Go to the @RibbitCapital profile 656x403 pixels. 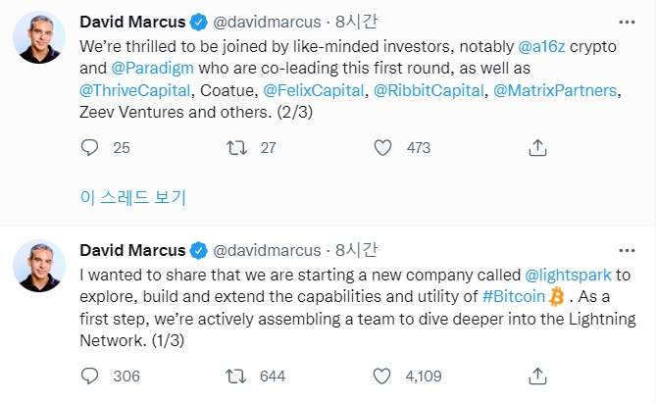431,91
